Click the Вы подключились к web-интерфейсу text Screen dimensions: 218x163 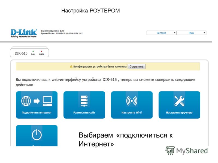[105, 82]
